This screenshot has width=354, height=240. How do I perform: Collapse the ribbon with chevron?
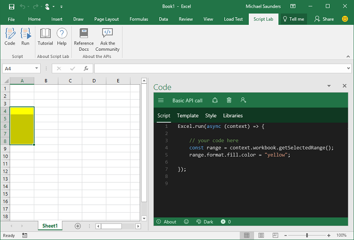348,57
